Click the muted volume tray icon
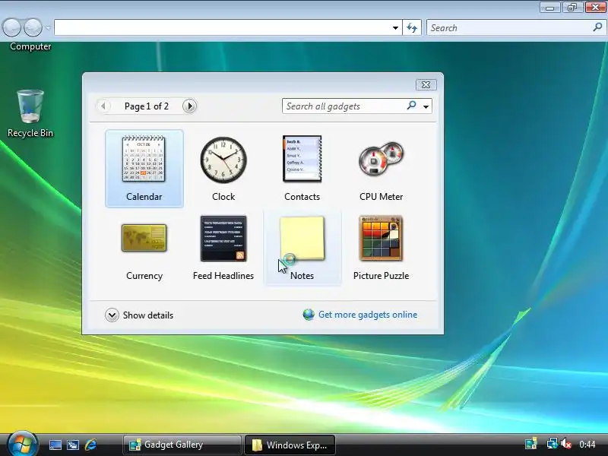This screenshot has height=456, width=608. 566,445
